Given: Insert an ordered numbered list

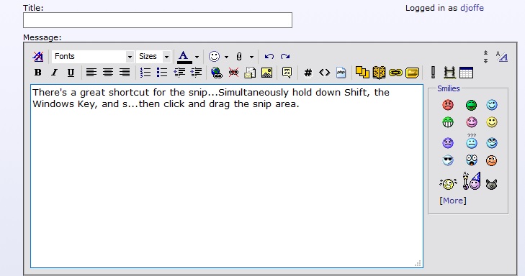Looking at the screenshot, I should pyautogui.click(x=145, y=72).
